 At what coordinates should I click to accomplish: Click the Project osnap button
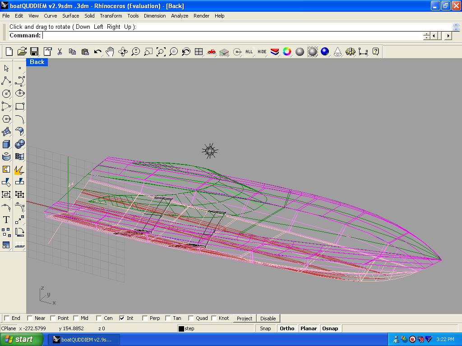(245, 318)
